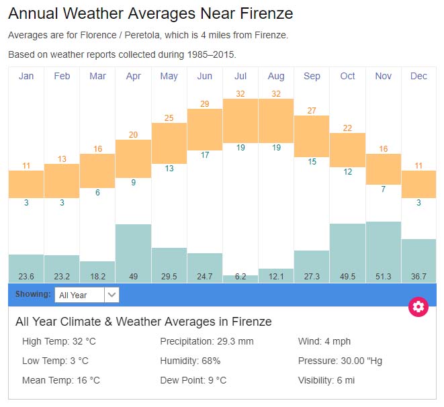Select the Jan month column header
This screenshot has width=444, height=407.
pos(26,76)
